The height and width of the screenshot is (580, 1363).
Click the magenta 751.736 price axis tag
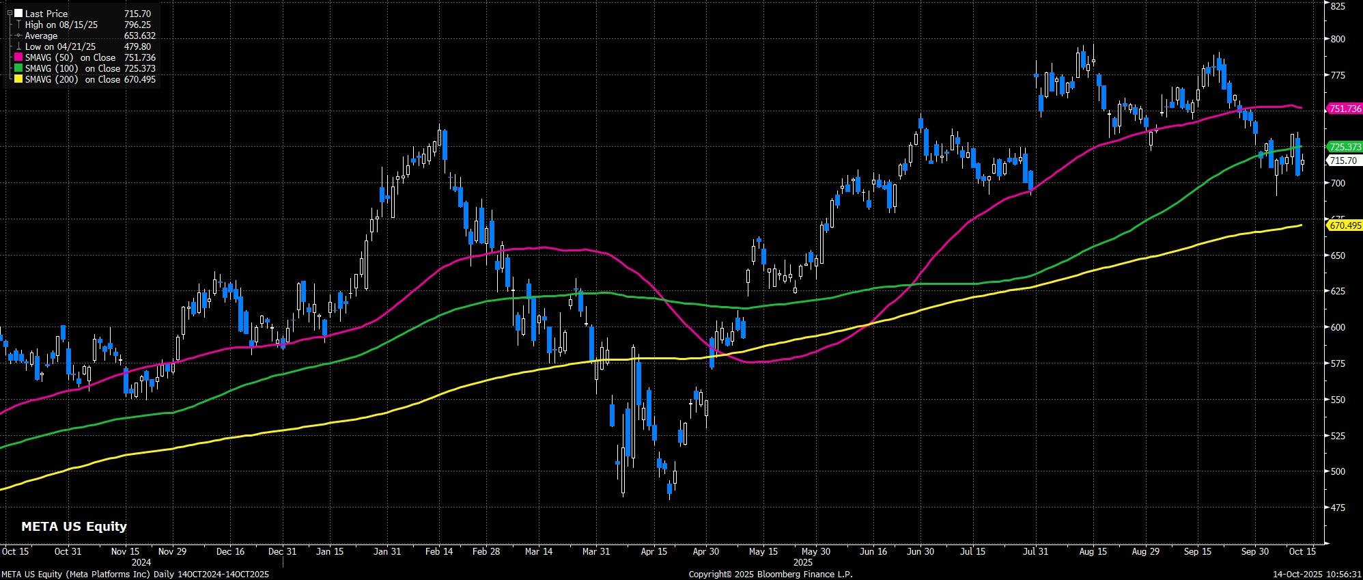(x=1345, y=109)
